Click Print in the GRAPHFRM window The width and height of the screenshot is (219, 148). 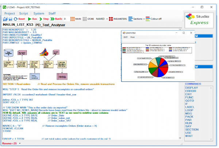132,37
